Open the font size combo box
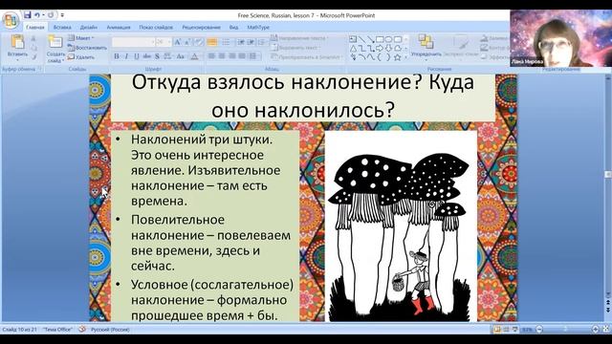This screenshot has height=344, width=612. pyautogui.click(x=164, y=42)
